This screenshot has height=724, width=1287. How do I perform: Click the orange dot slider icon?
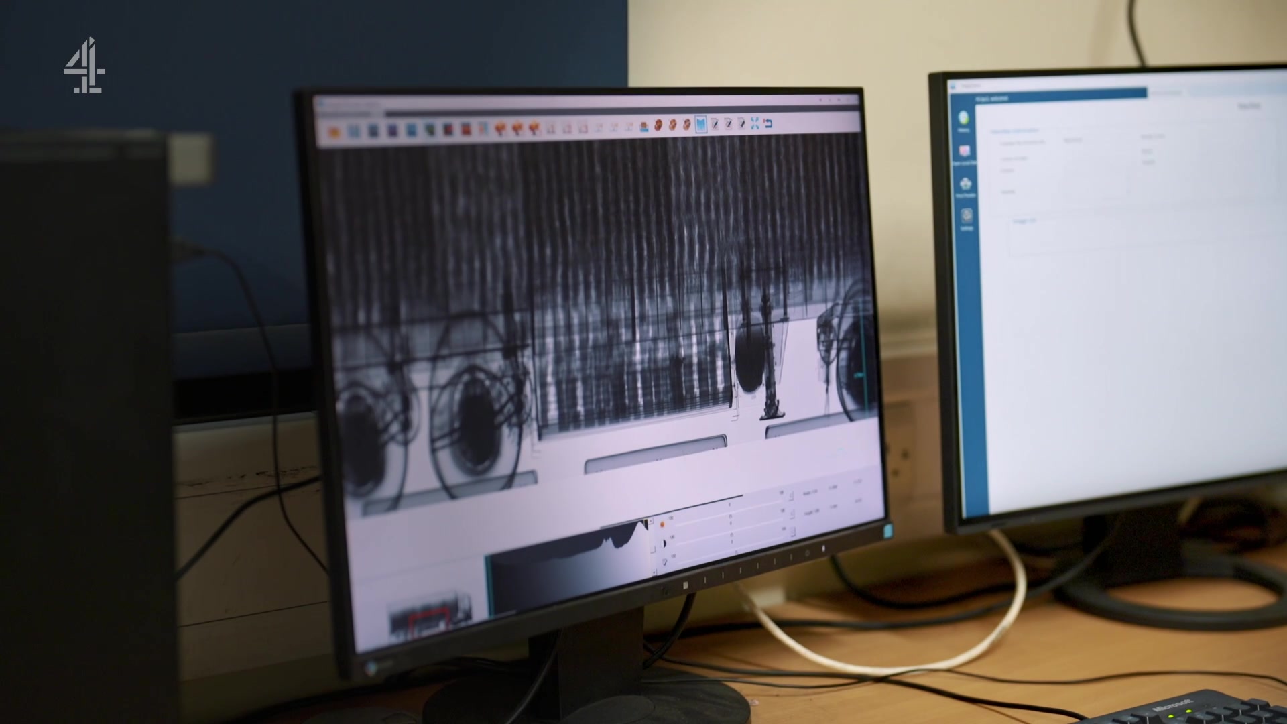click(662, 523)
